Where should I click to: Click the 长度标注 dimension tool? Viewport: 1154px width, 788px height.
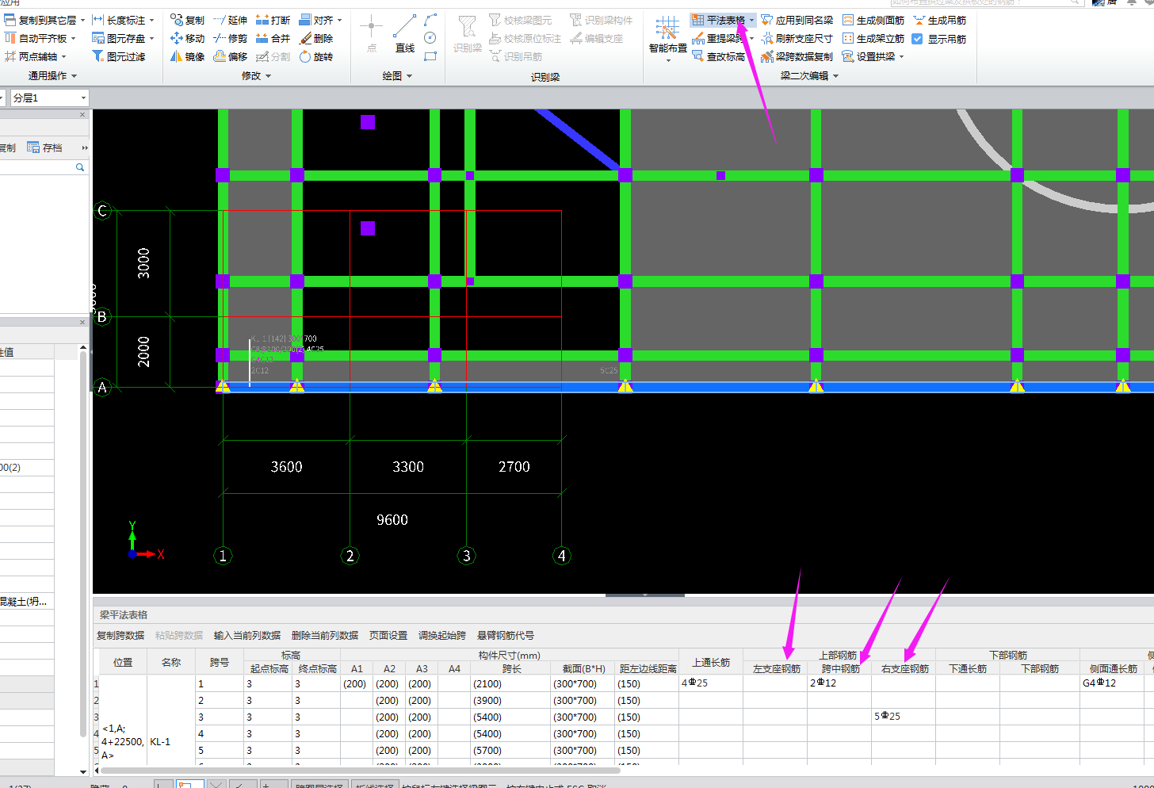coord(124,20)
